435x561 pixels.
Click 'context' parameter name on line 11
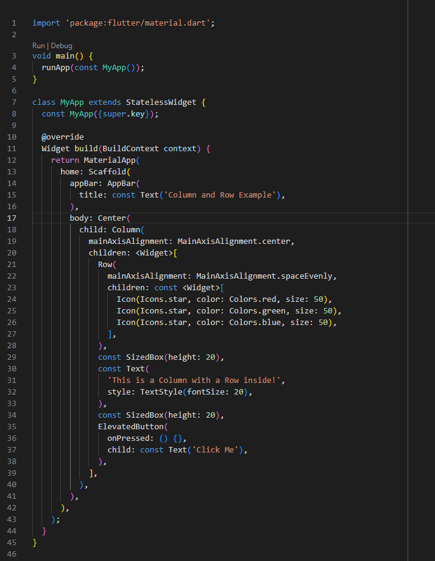click(180, 148)
